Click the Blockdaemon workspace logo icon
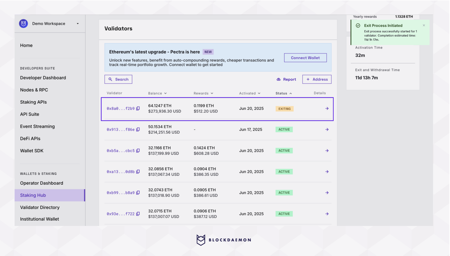 pos(24,24)
